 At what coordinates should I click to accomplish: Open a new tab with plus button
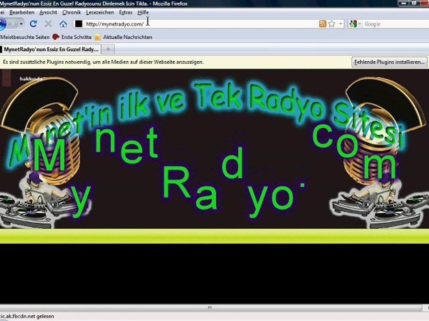(x=108, y=49)
